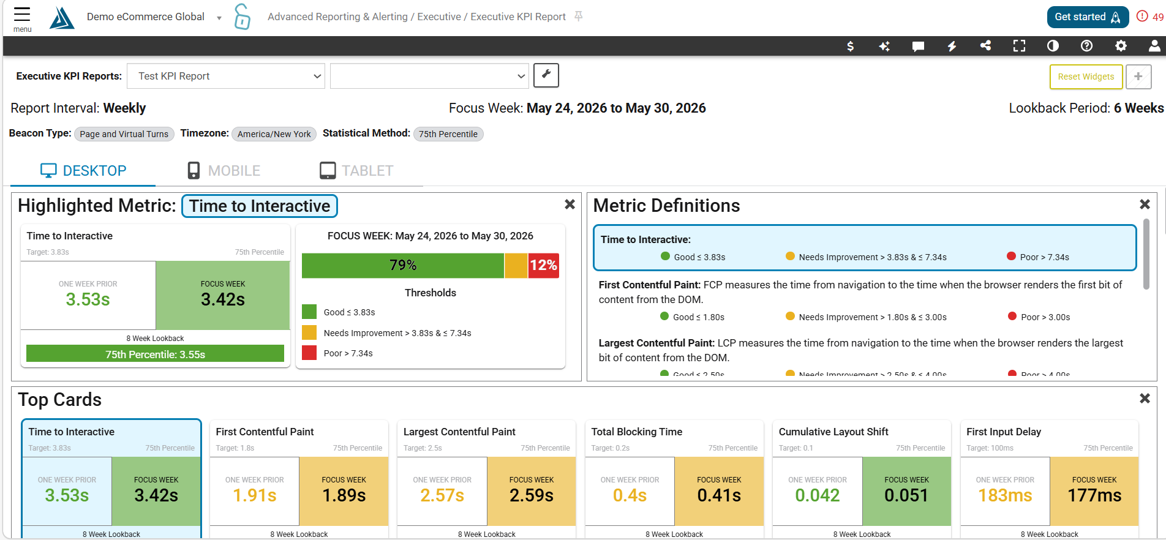The height and width of the screenshot is (540, 1166).
Task: Open the Test KPI Report dropdown
Action: (226, 76)
